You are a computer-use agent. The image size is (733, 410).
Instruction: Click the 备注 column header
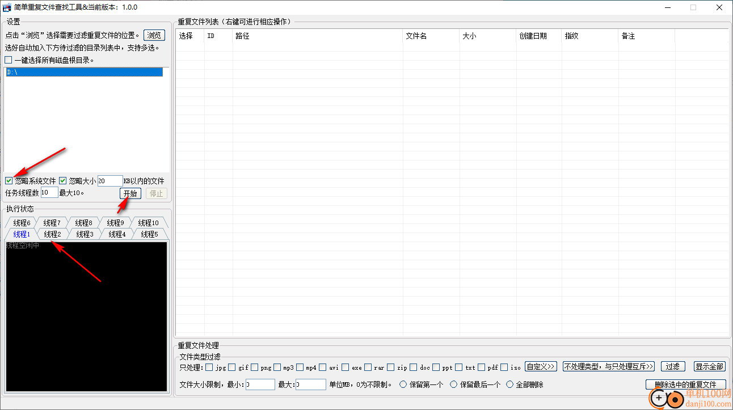pyautogui.click(x=647, y=36)
